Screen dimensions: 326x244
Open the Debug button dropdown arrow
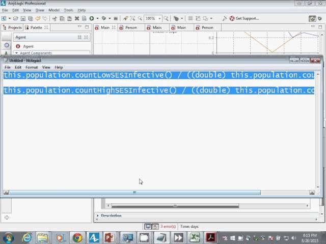pos(110,18)
